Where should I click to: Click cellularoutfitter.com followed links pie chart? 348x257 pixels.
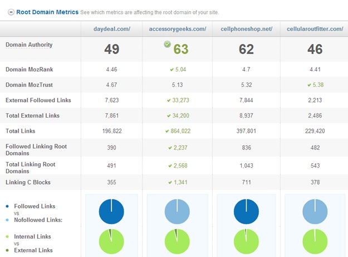[315, 211]
